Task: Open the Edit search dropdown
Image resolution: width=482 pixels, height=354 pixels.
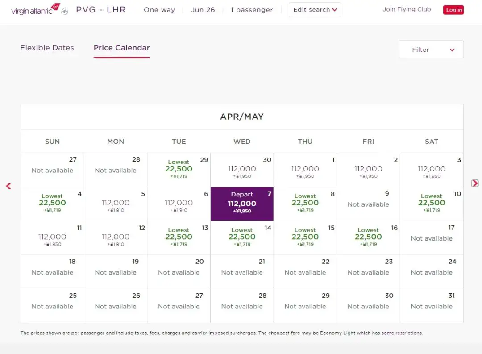Action: point(315,10)
